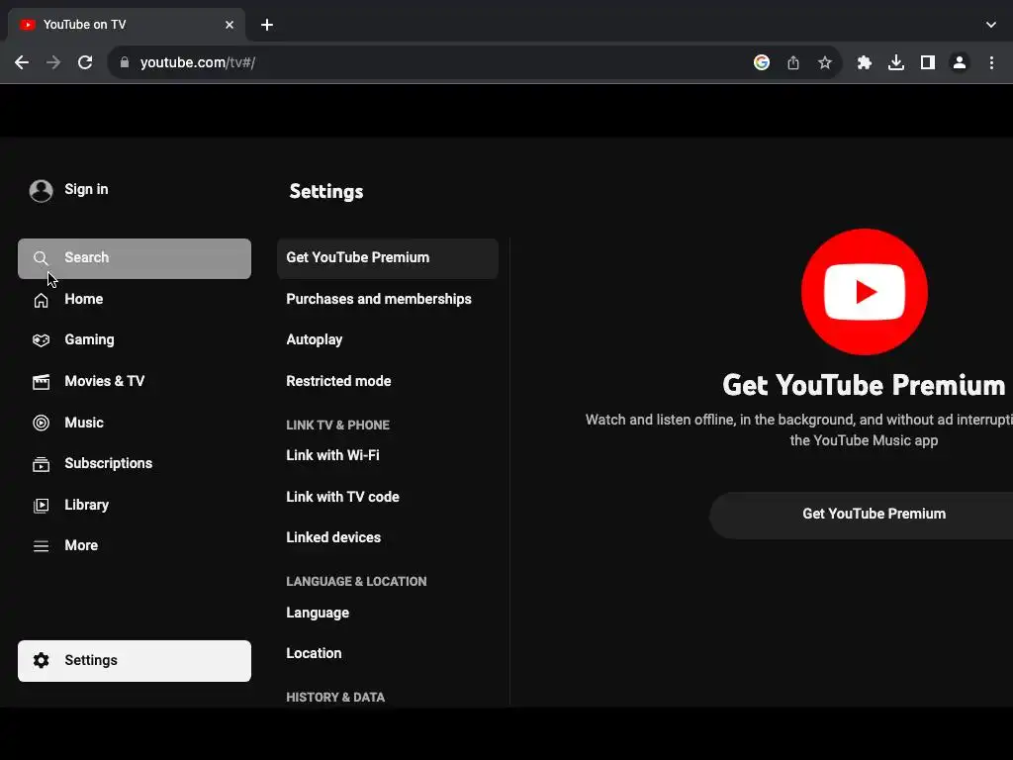
Task: Reload the page with refresh icon
Action: tap(85, 62)
